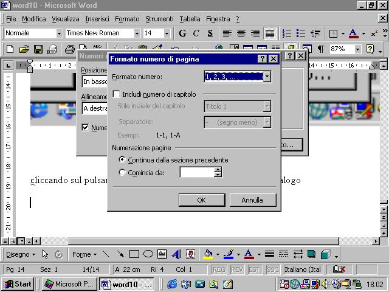Open the Modifica menu
This screenshot has width=389, height=292.
[34, 19]
